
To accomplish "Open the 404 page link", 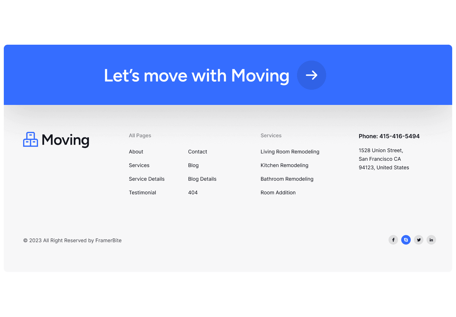I will (x=193, y=193).
